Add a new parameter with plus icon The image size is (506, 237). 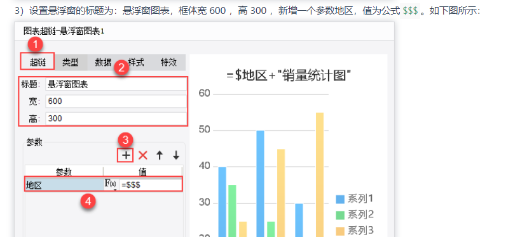(125, 155)
